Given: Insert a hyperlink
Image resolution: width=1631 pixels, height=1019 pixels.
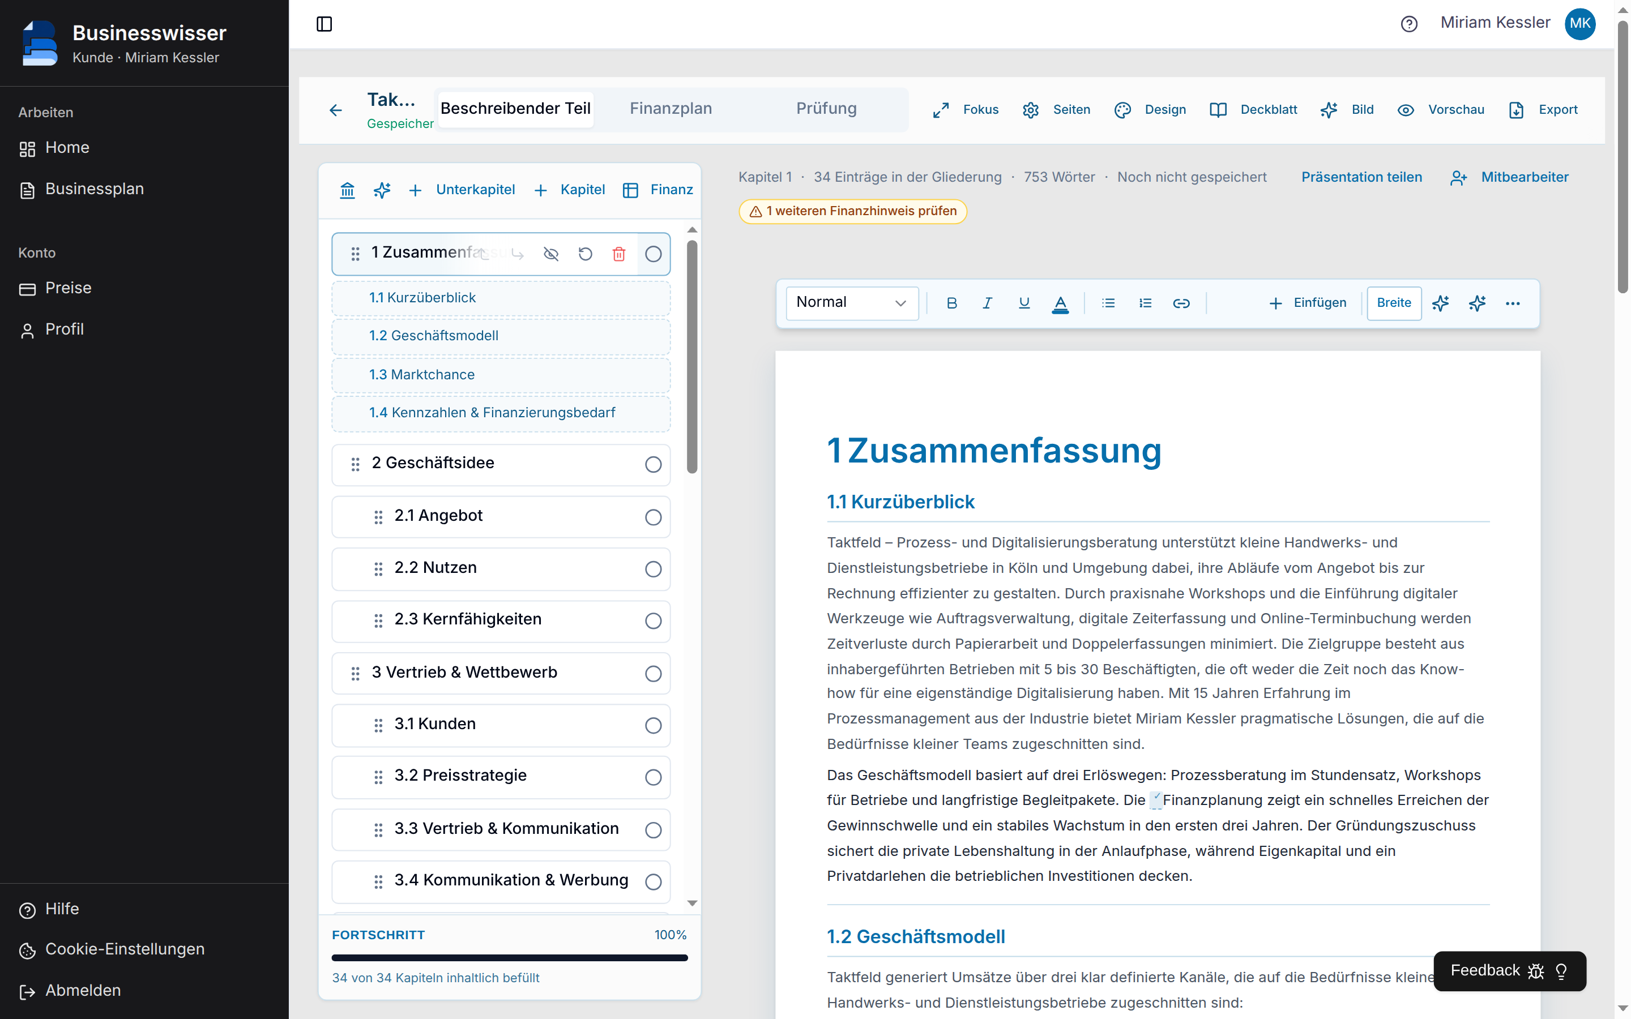Looking at the screenshot, I should (1181, 303).
